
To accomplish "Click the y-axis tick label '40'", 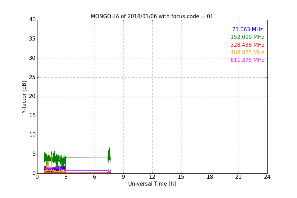I will (32, 20).
